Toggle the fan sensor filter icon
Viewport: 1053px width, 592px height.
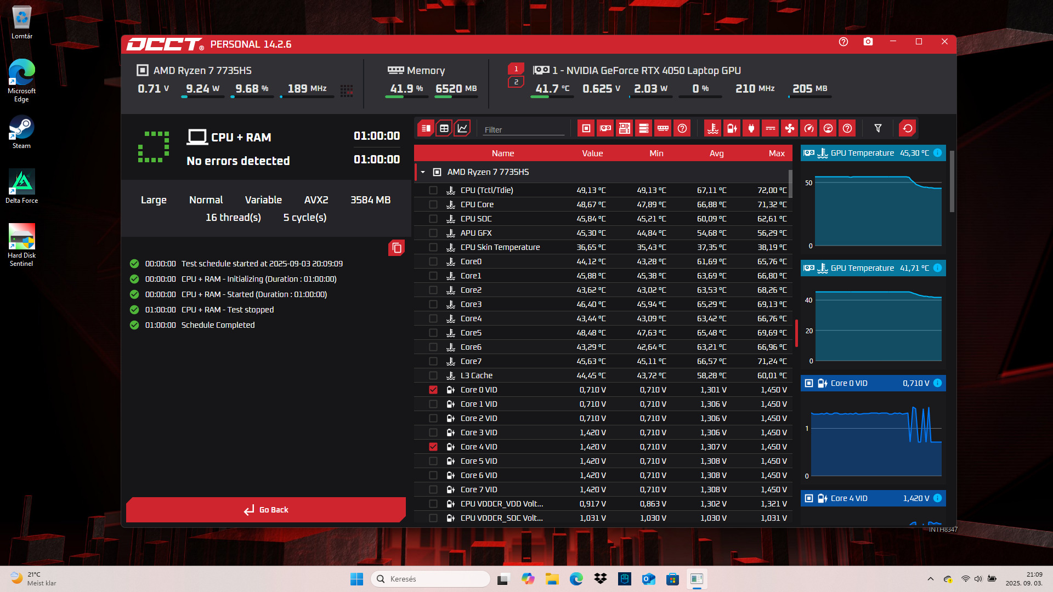[x=789, y=128]
